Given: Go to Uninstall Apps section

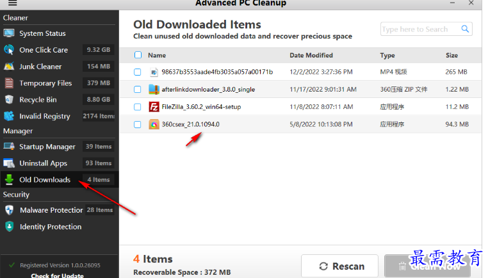Looking at the screenshot, I should (x=59, y=163).
